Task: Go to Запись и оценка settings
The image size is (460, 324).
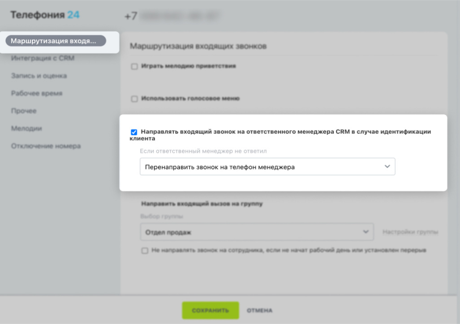Action: [x=39, y=76]
